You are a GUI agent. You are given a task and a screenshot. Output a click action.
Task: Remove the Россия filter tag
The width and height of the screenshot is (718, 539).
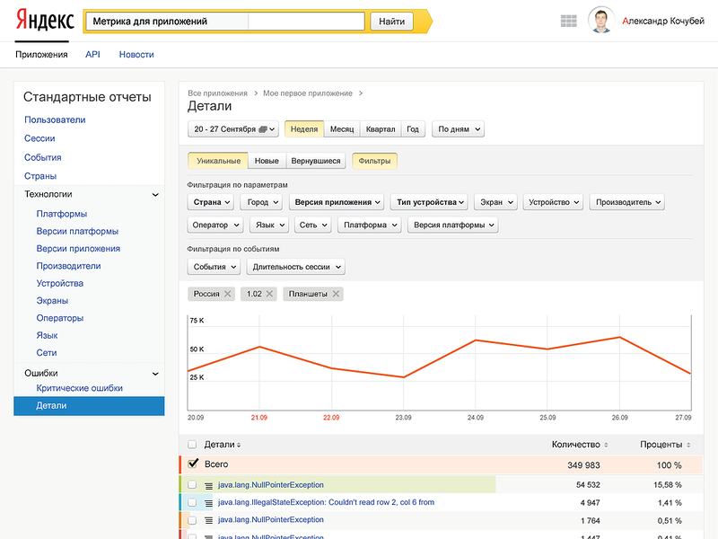click(x=227, y=294)
